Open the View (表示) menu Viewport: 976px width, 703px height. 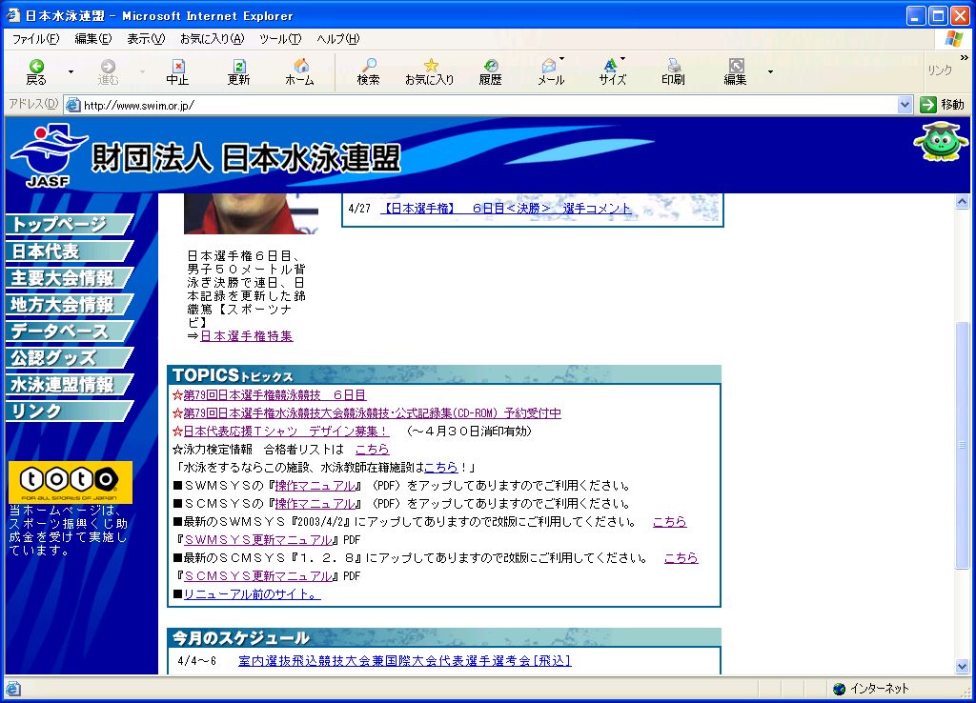pyautogui.click(x=146, y=38)
